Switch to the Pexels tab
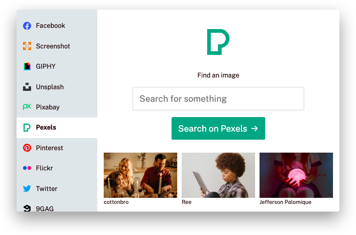Screen dimensions: 356x235 57,128
